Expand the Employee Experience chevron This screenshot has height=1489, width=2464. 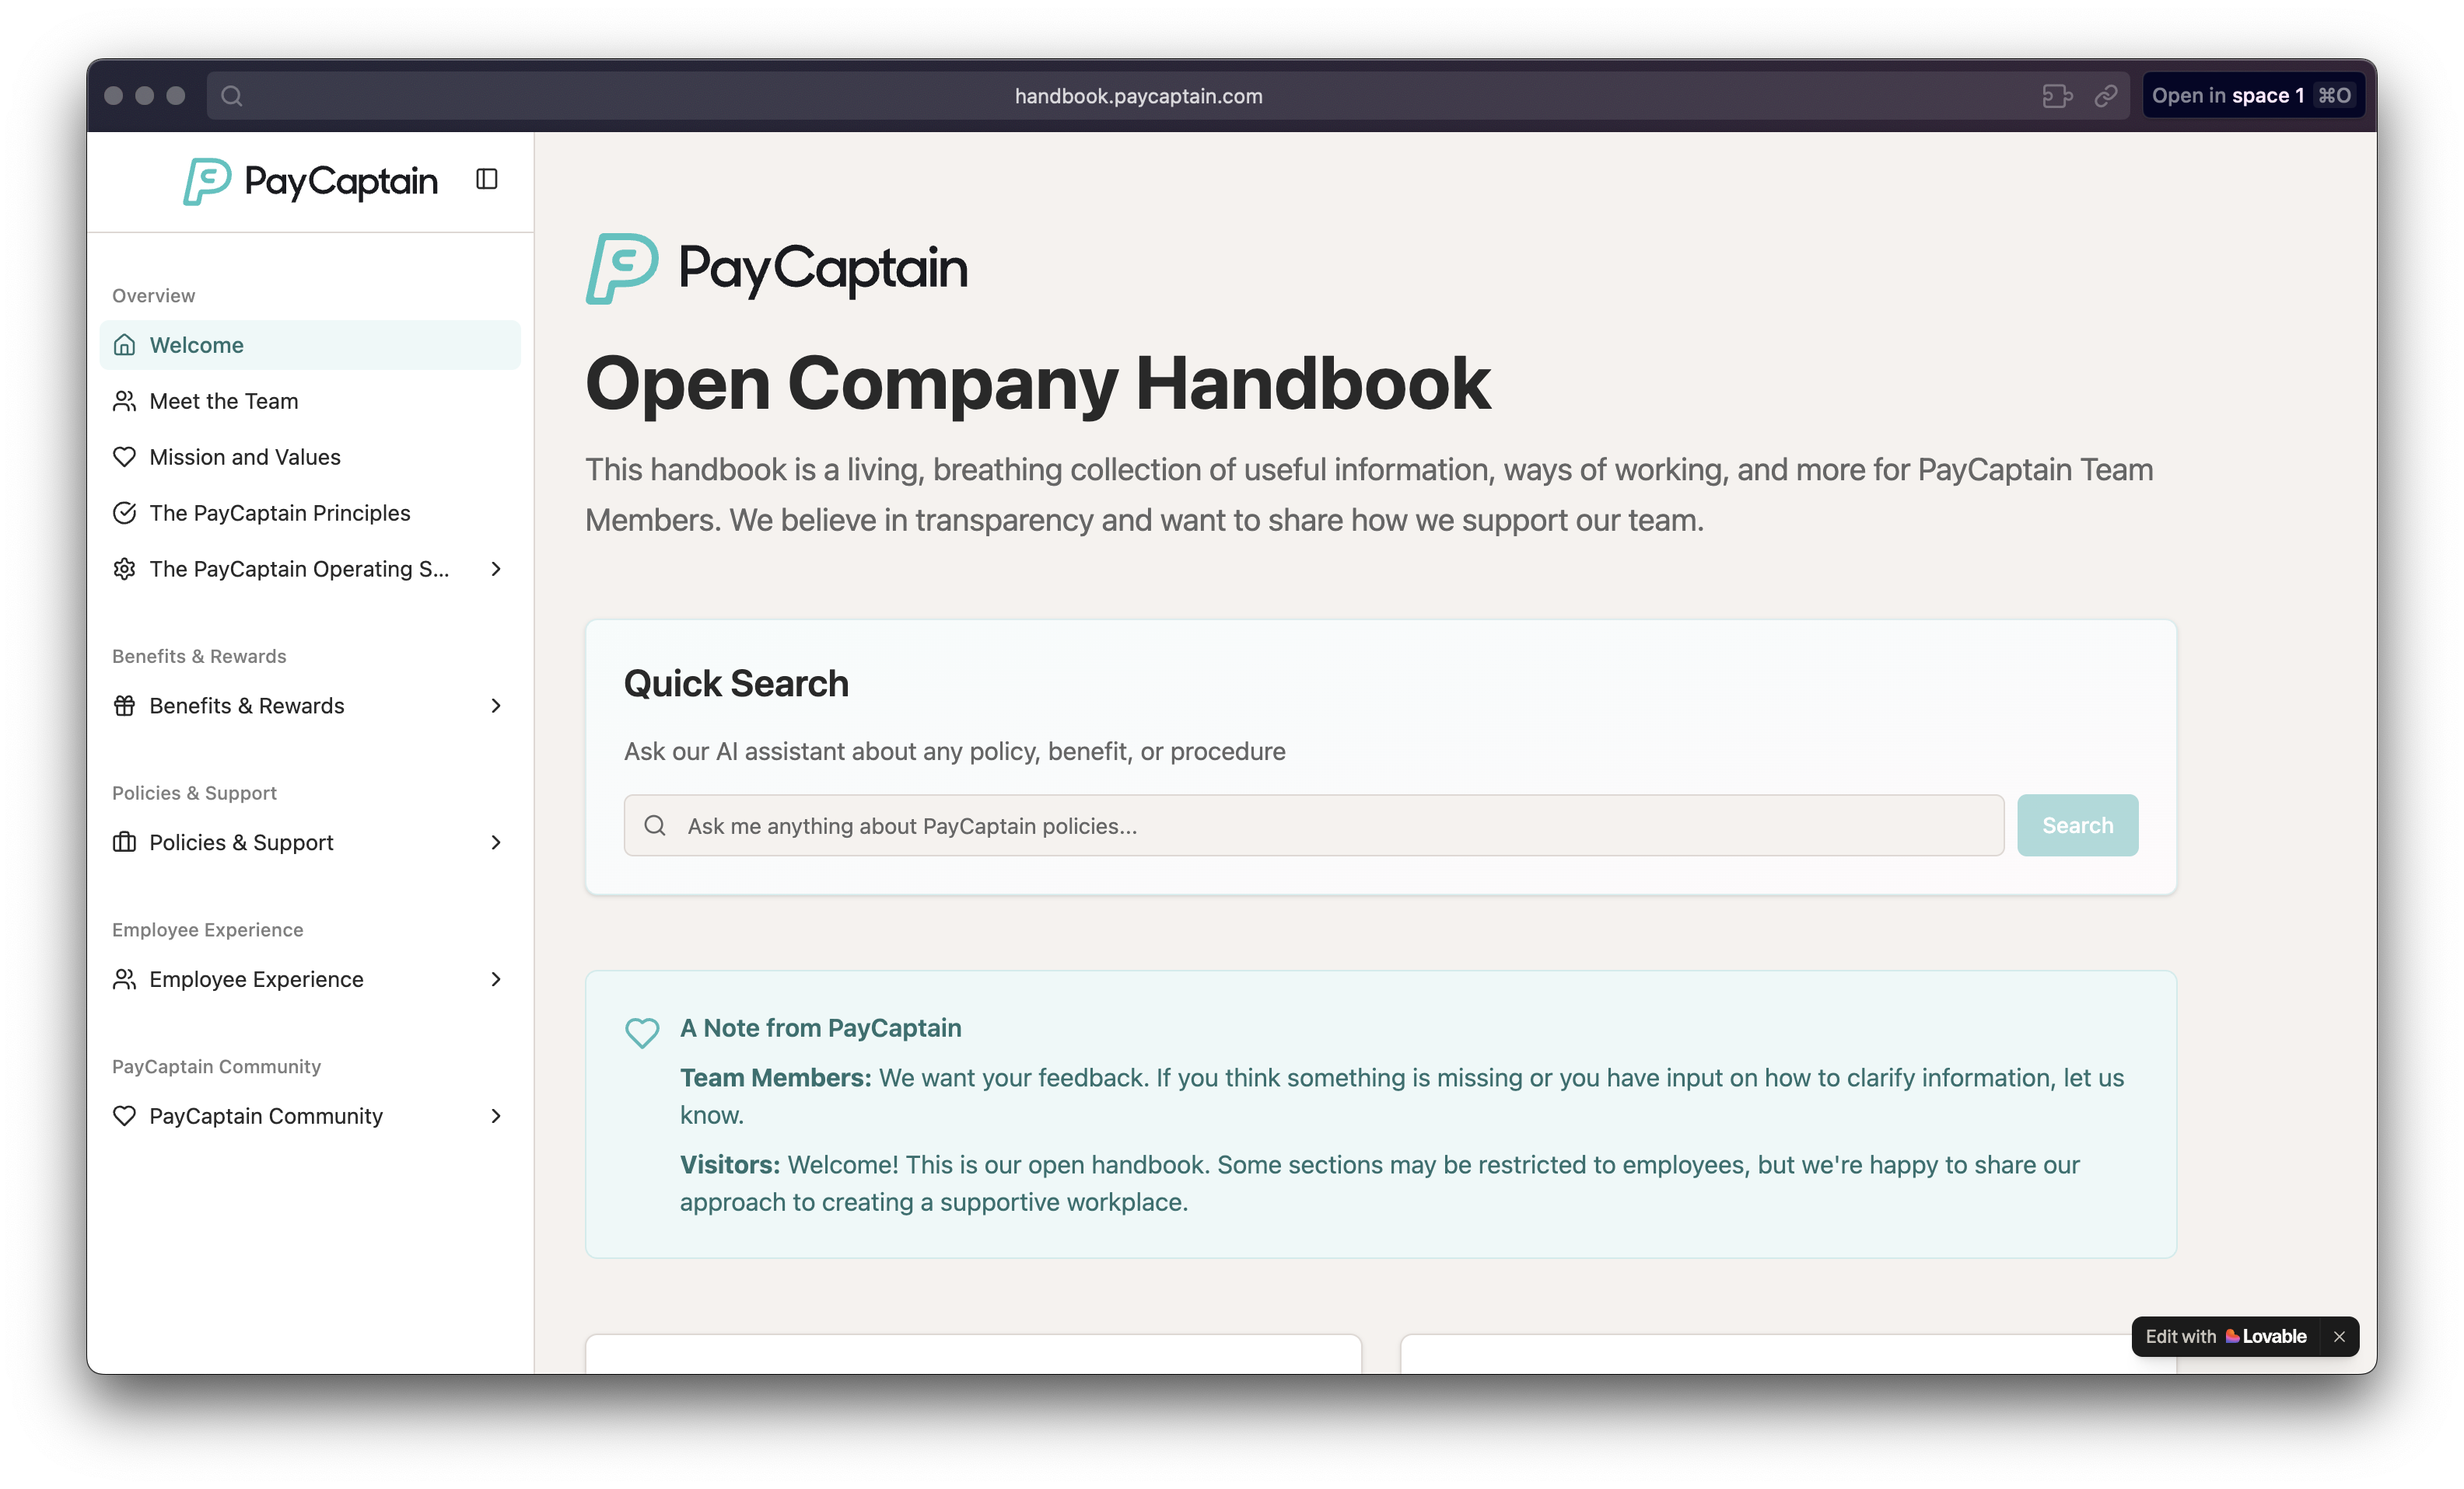496,979
